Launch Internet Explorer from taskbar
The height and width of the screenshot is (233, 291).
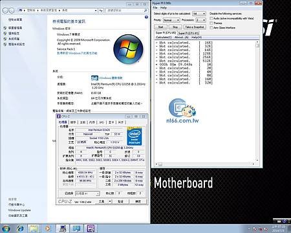[21, 228]
